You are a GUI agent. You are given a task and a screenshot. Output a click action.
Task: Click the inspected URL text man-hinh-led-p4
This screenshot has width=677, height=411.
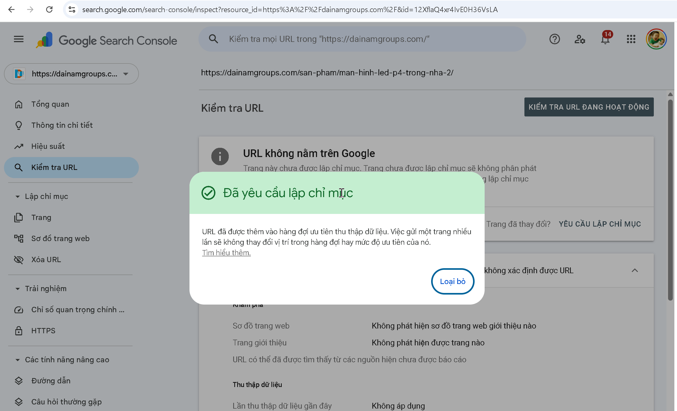[x=327, y=72]
